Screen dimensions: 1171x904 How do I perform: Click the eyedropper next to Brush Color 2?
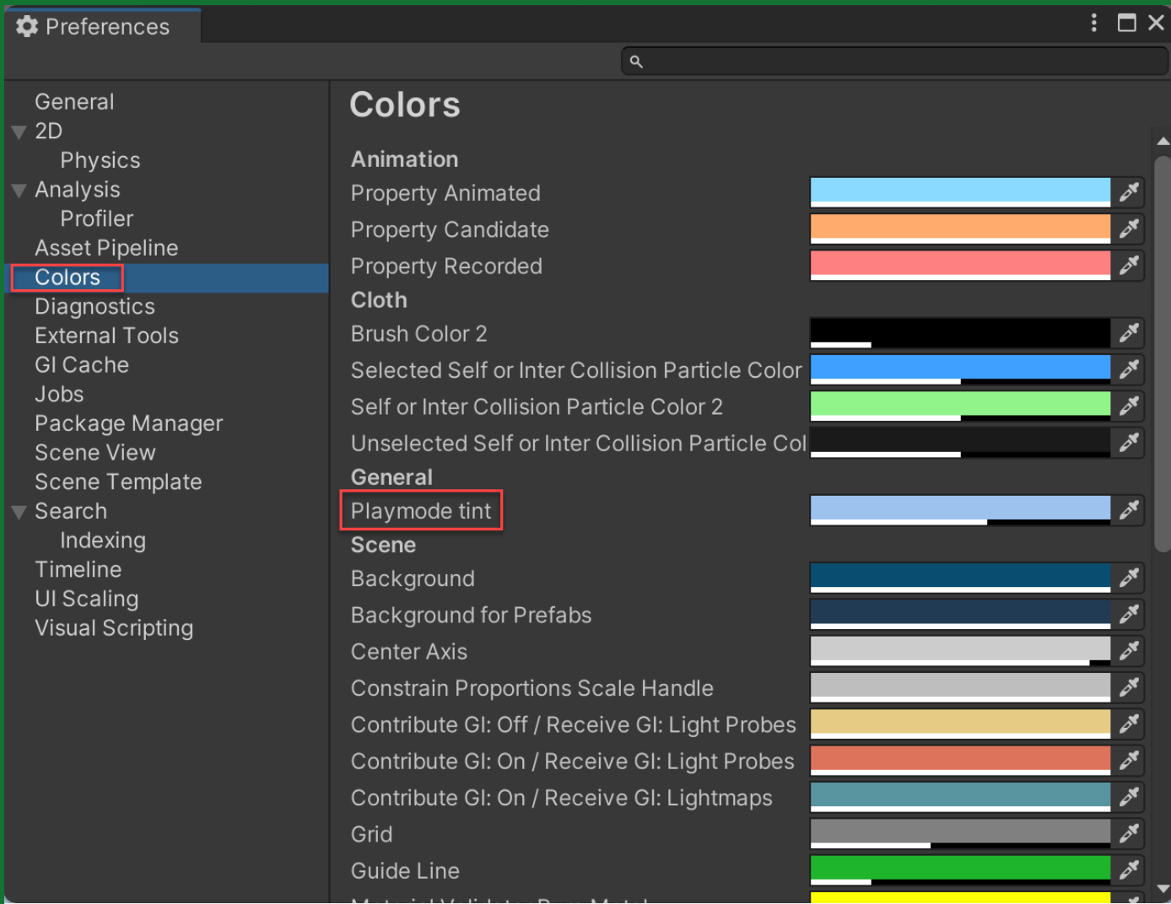click(1128, 333)
